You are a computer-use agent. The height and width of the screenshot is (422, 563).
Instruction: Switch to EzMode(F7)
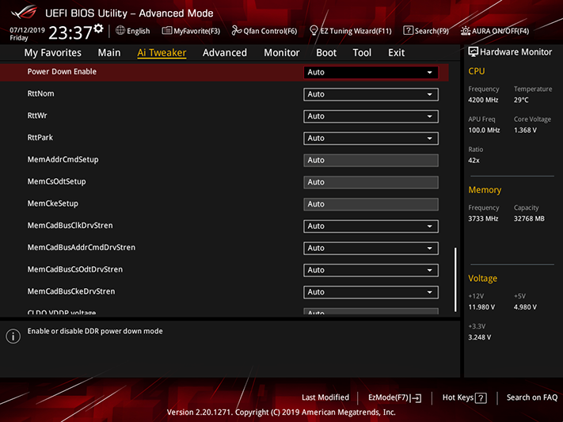point(394,397)
